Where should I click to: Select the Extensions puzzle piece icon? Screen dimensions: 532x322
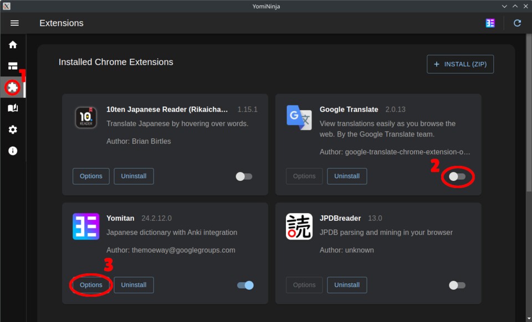[x=13, y=87]
